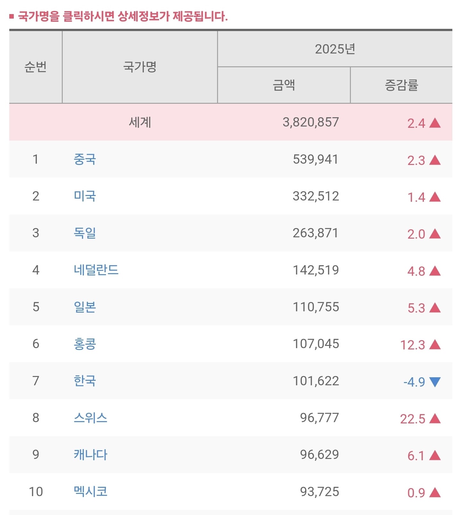Click the 독일 country name
Viewport: 461px width, 515px height.
(x=85, y=233)
